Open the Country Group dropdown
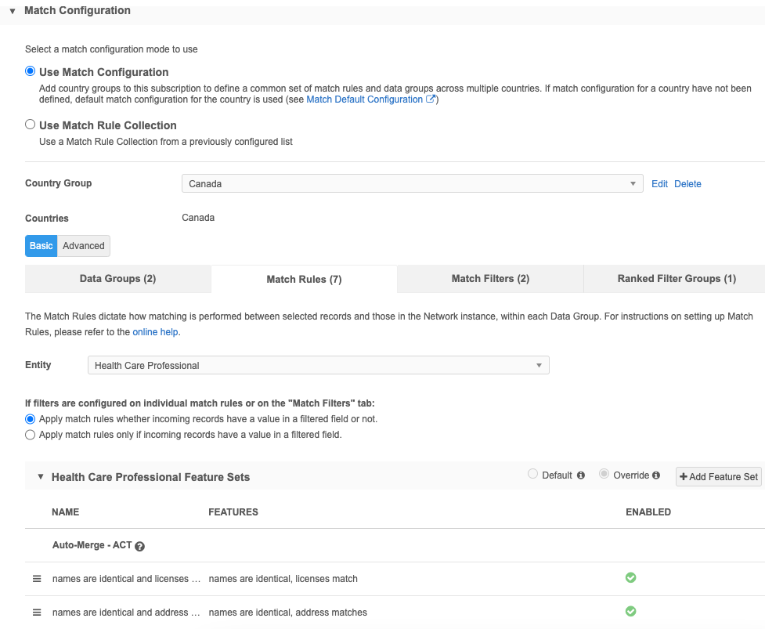The width and height of the screenshot is (765, 629). tap(412, 183)
